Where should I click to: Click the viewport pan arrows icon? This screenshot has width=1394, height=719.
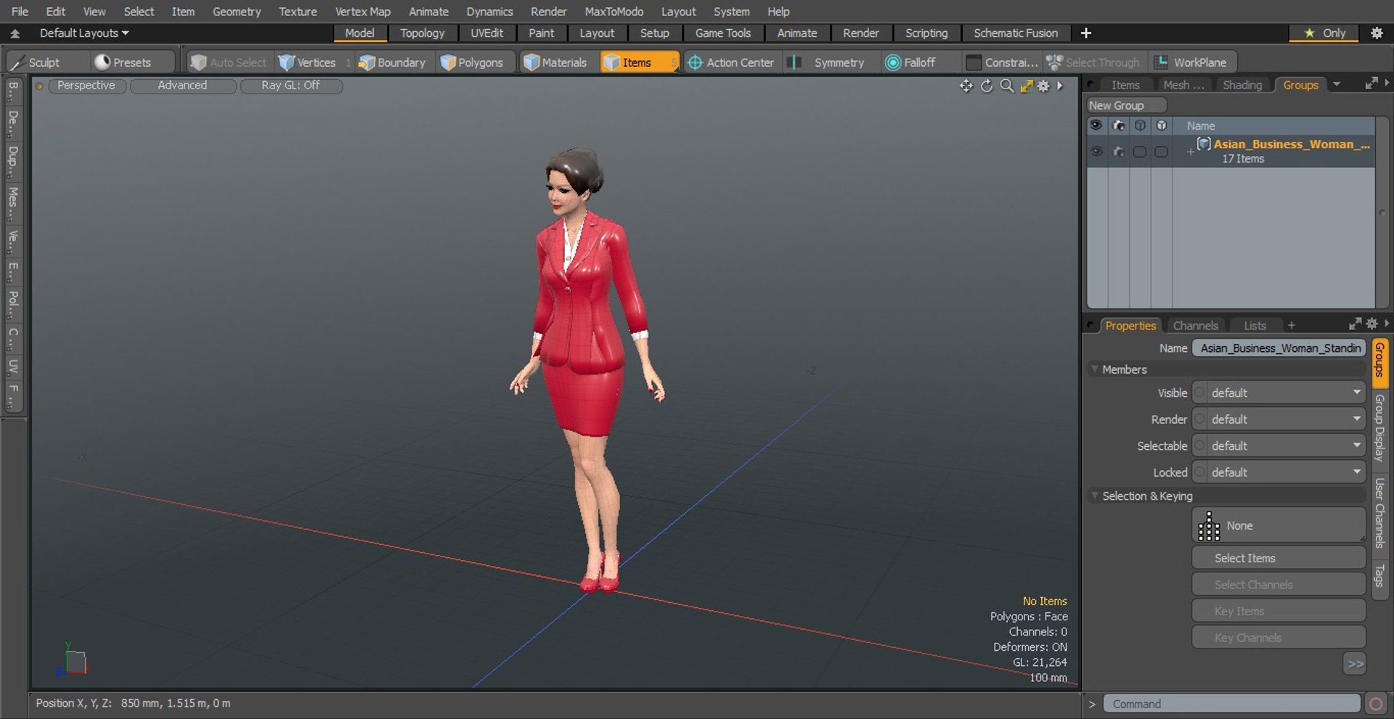point(966,86)
